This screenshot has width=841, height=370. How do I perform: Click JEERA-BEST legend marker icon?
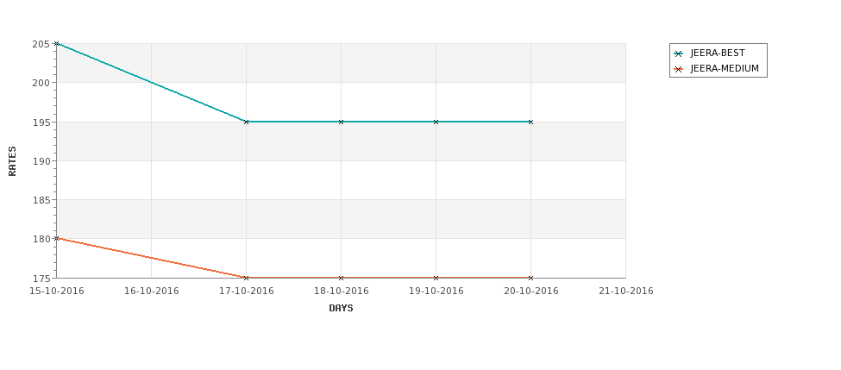tap(679, 53)
